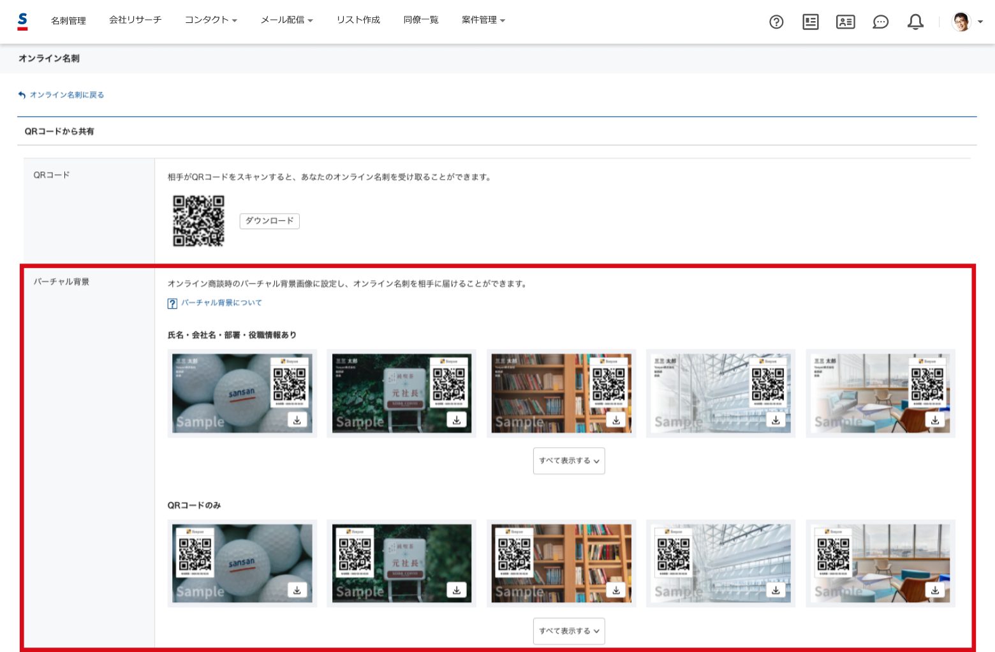Open the chat message bubble icon
The width and height of the screenshot is (995, 652).
[x=881, y=22]
